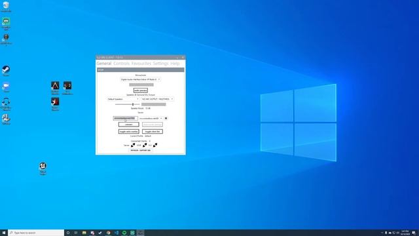419x236 pixels.
Task: Adjust the Speaker Boost slider
Action: click(127, 104)
